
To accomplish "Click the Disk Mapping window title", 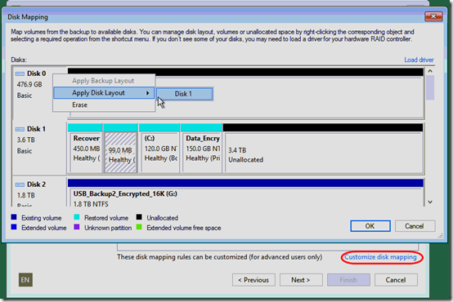I will pos(28,17).
